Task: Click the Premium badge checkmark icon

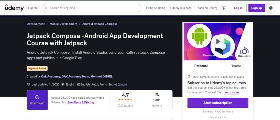Action: click(37, 97)
